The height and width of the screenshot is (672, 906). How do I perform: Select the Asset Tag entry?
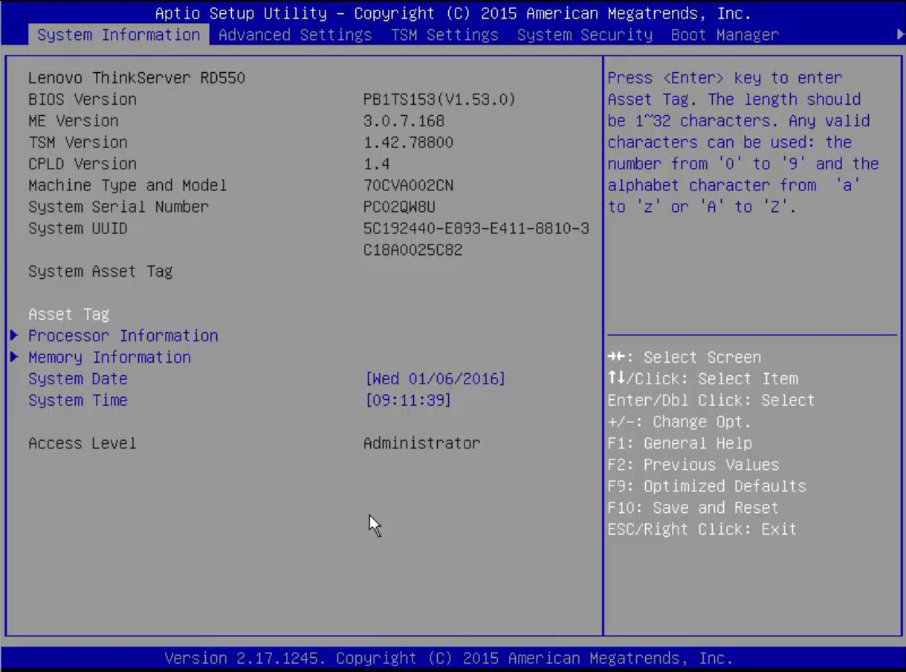(x=69, y=314)
